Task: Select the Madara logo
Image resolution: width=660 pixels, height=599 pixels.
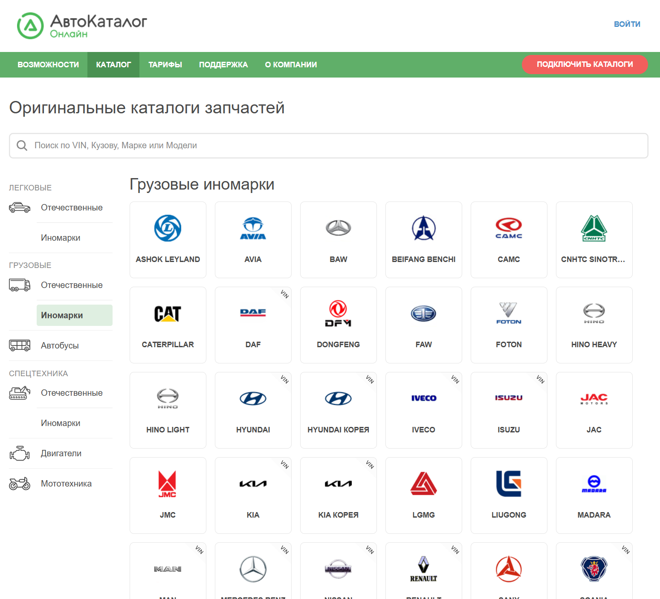Action: tap(594, 484)
